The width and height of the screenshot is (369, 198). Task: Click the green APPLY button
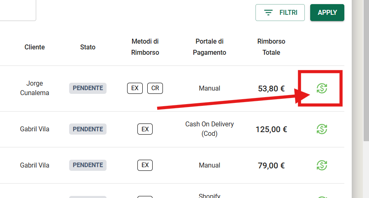pos(327,12)
